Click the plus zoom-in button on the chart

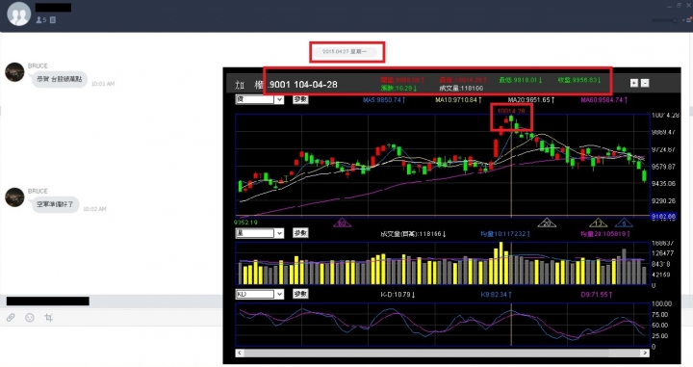click(633, 83)
